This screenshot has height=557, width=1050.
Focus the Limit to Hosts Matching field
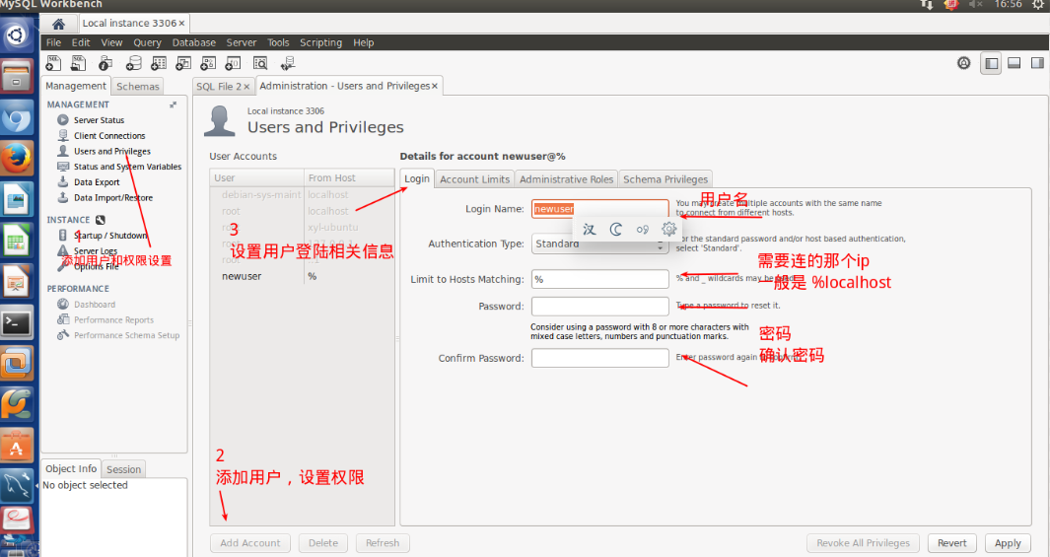600,279
